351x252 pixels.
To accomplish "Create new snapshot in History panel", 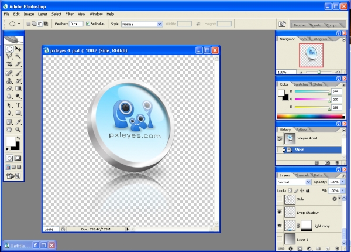I will click(x=327, y=163).
